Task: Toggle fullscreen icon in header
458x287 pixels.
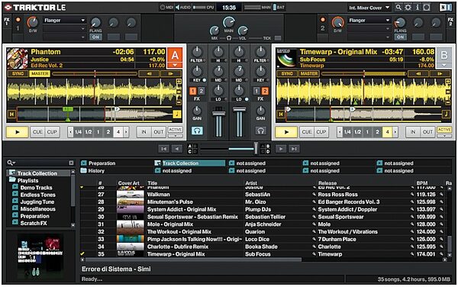Action: 427,8
